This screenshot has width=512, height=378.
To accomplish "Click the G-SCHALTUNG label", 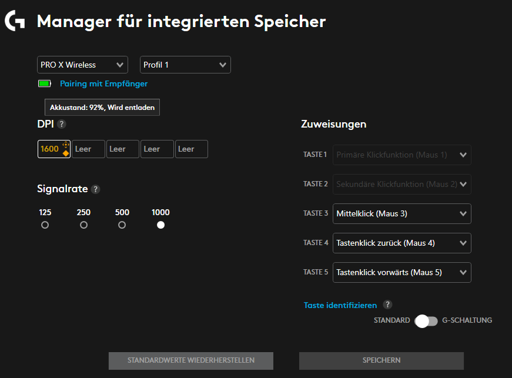I will pyautogui.click(x=467, y=320).
